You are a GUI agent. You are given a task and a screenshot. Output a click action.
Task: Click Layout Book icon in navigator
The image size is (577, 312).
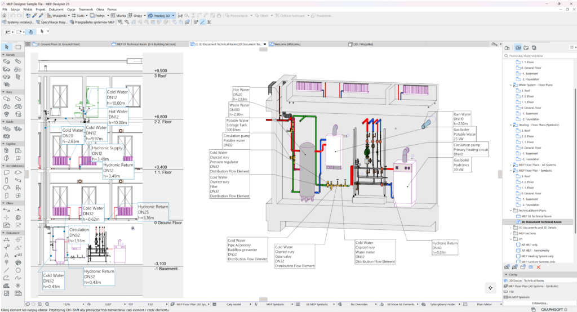(x=526, y=48)
